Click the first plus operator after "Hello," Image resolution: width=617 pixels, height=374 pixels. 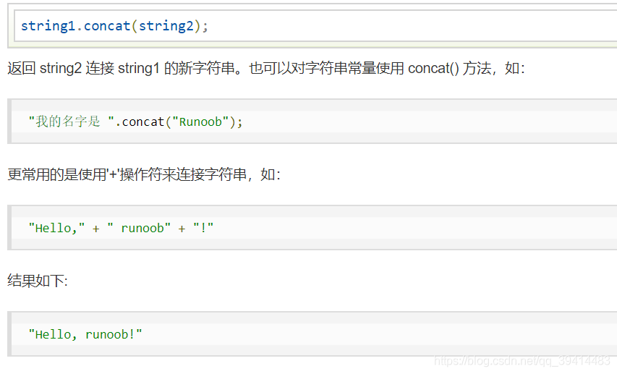coord(95,229)
